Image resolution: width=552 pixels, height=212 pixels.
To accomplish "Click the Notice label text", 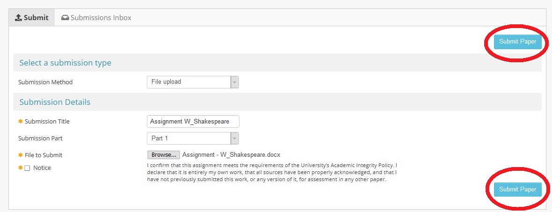I will click(42, 168).
